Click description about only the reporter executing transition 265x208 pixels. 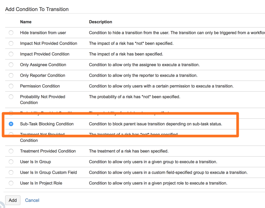point(143,75)
